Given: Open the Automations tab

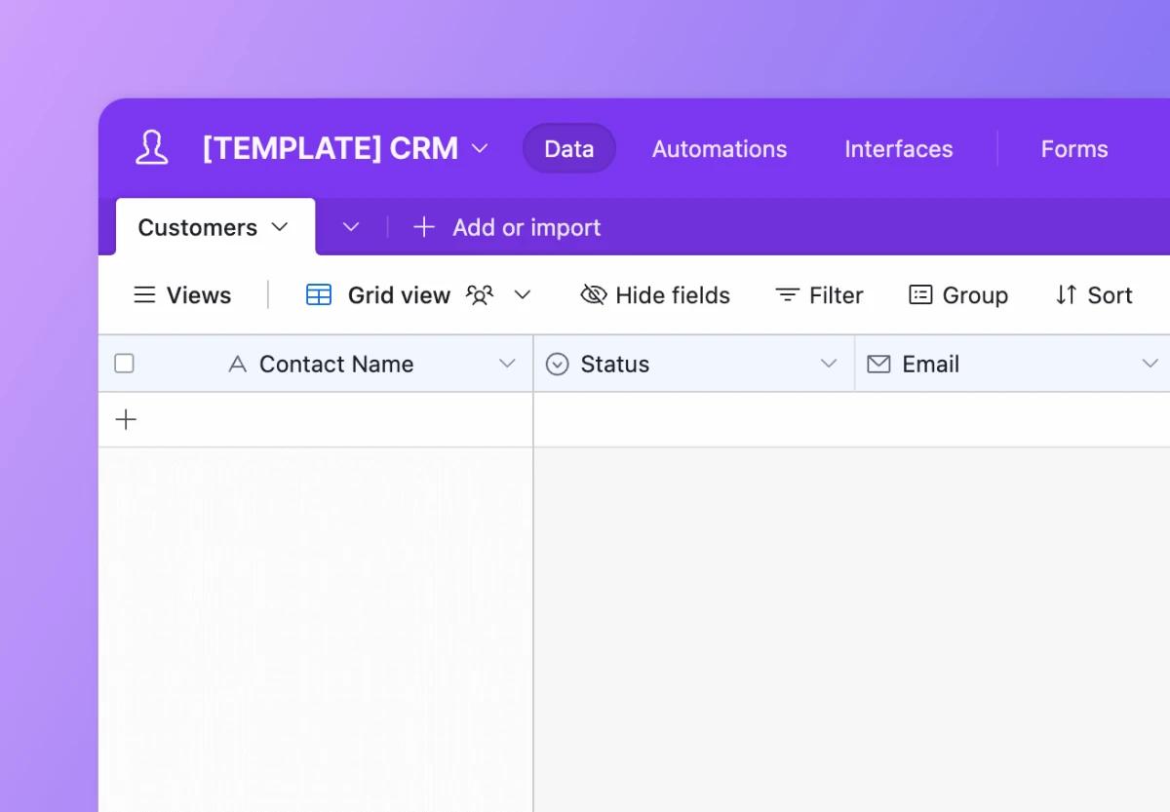Looking at the screenshot, I should coord(720,148).
